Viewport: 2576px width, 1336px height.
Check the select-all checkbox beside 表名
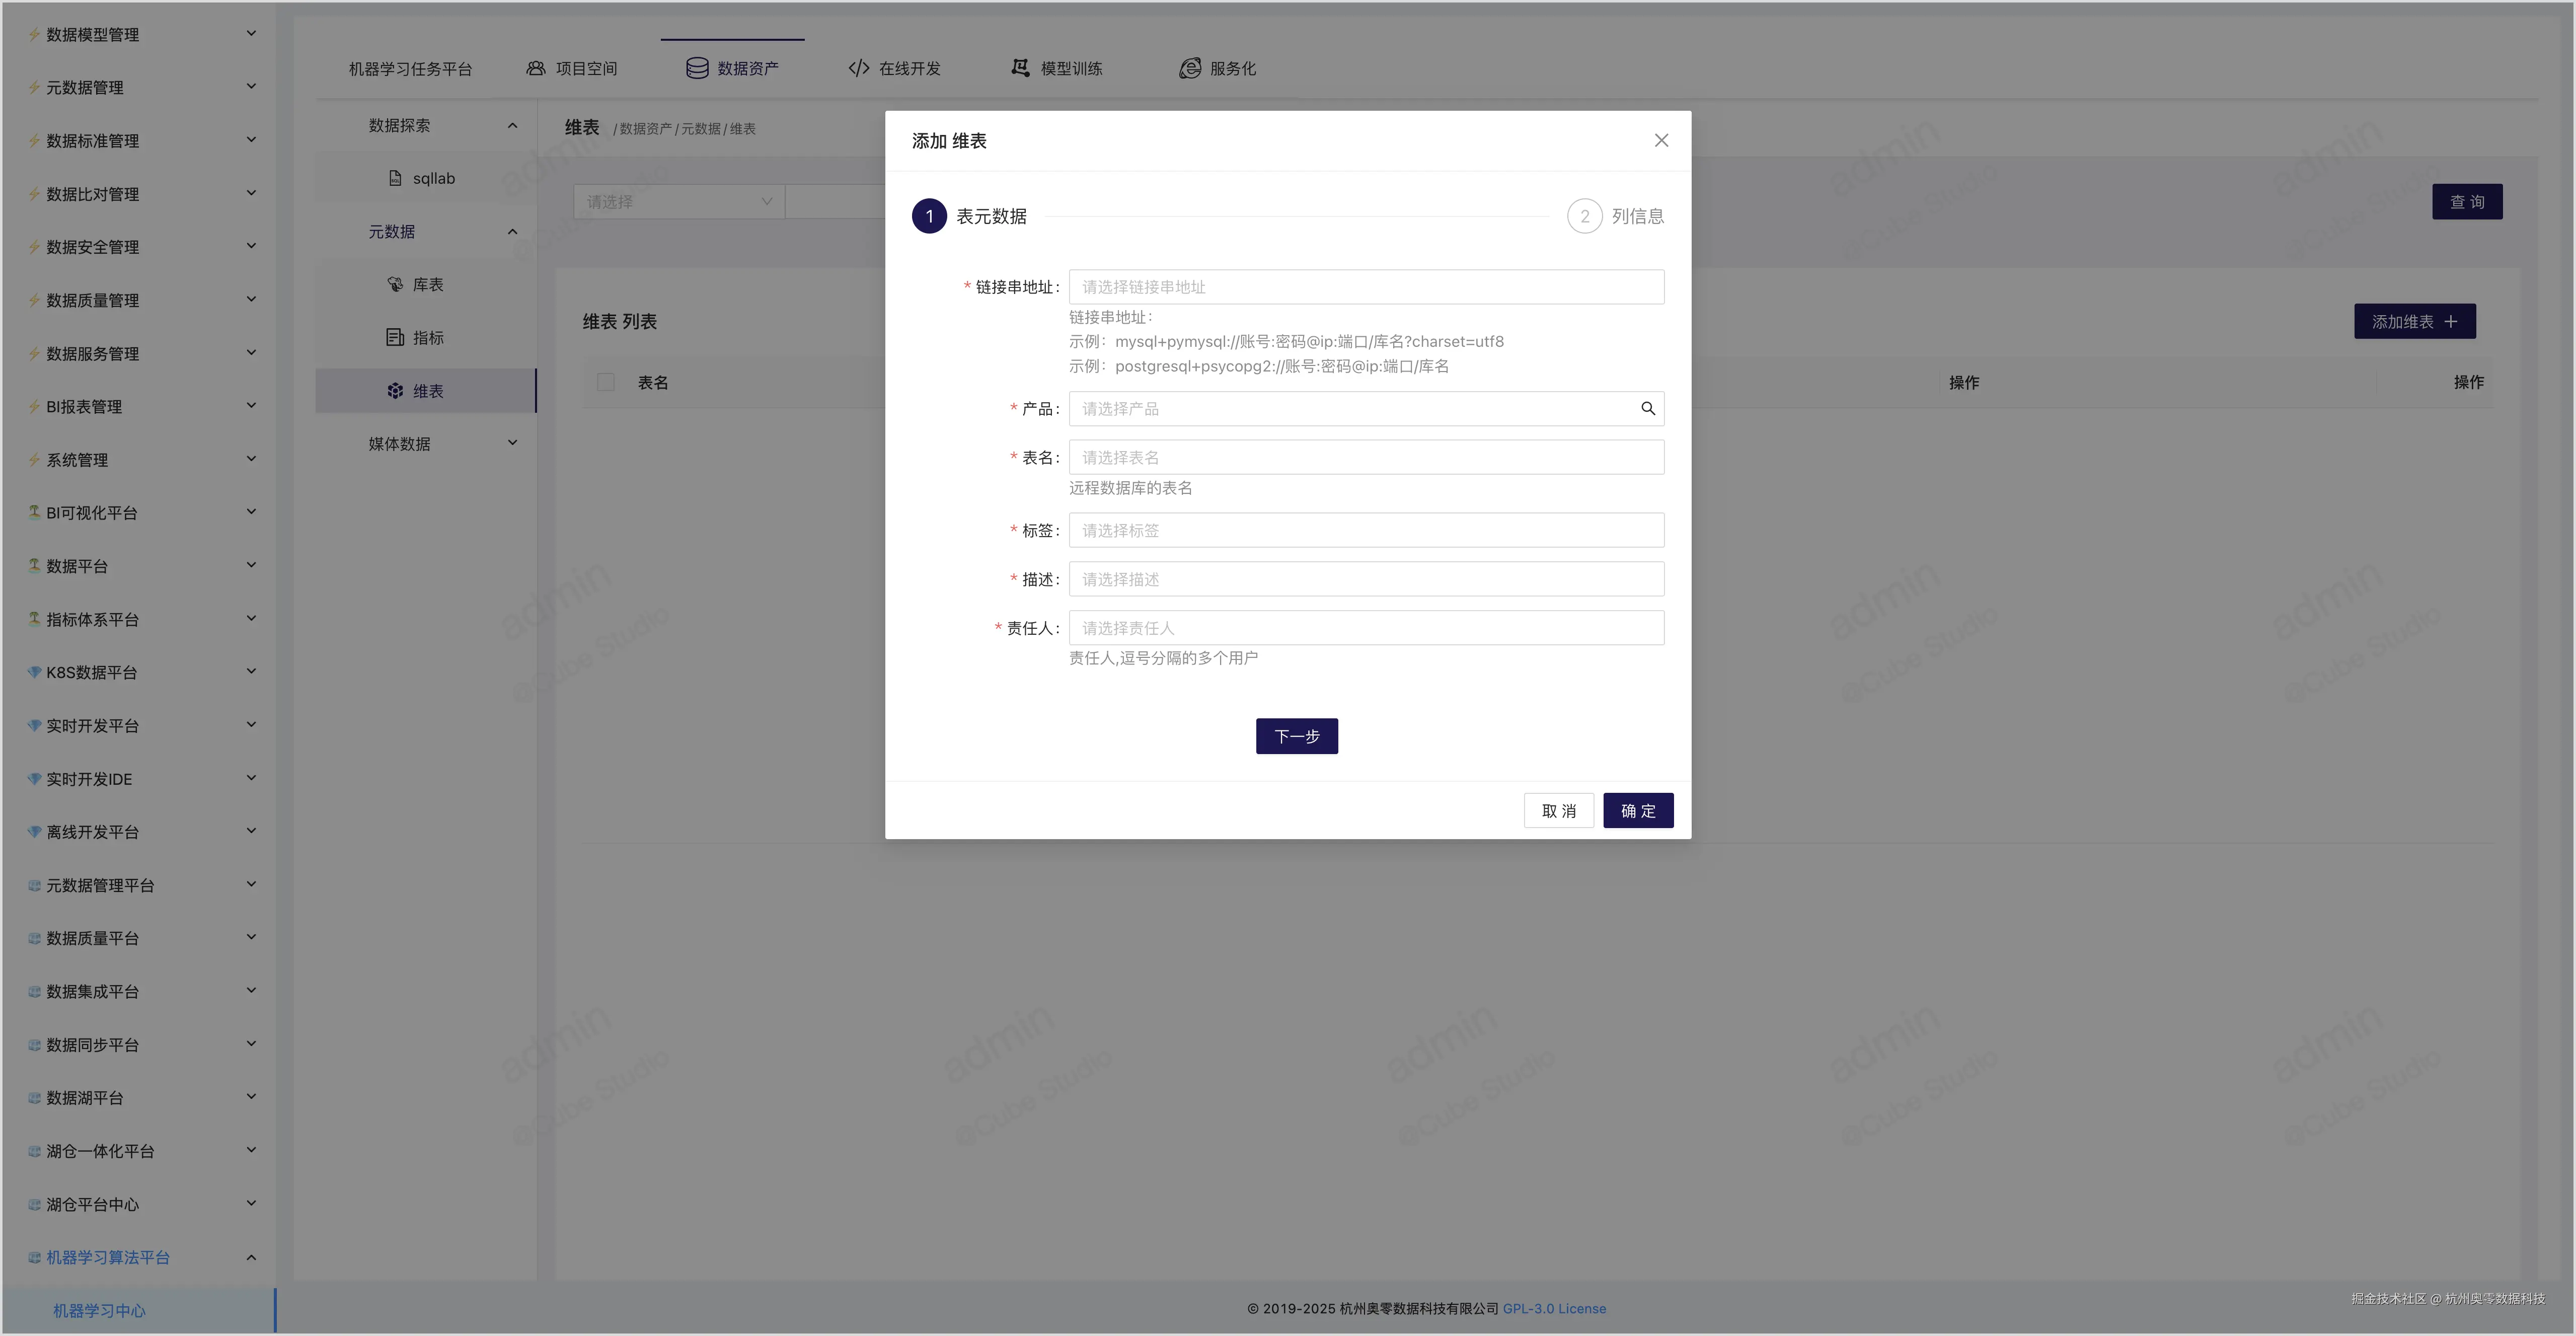coord(605,382)
